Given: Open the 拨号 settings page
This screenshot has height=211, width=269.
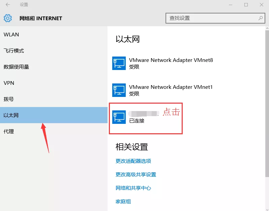Looking at the screenshot, I should [x=9, y=99].
